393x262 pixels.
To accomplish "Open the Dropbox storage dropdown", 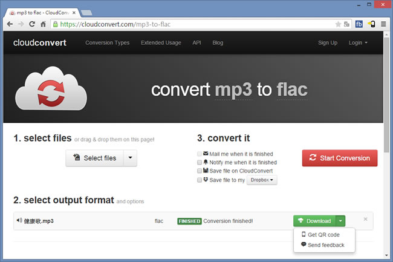I will point(262,180).
